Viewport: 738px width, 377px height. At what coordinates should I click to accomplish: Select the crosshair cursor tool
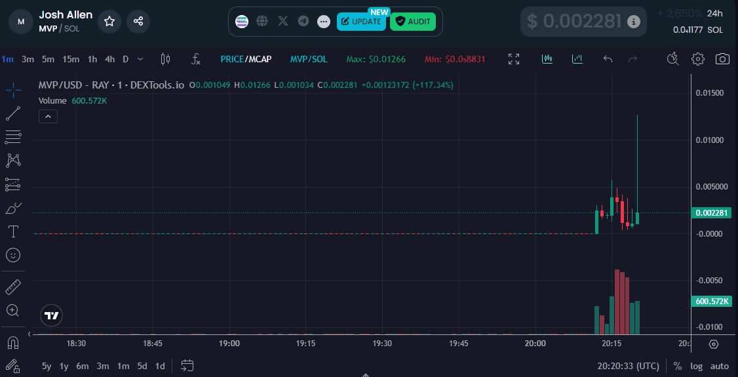coord(13,90)
